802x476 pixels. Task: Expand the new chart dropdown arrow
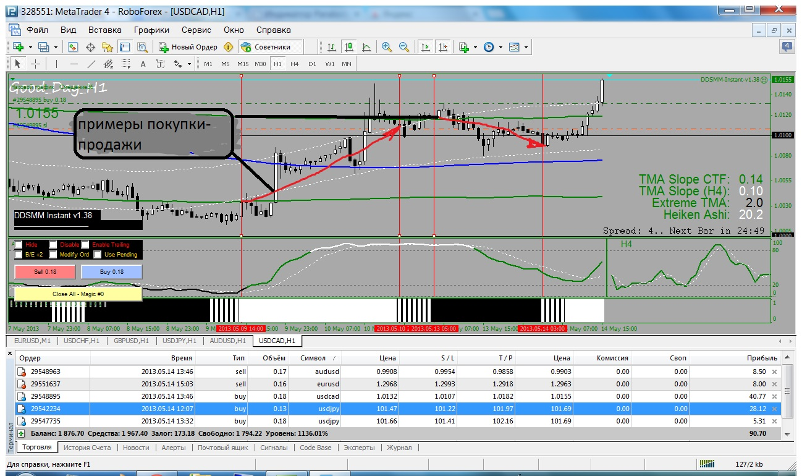(30, 47)
